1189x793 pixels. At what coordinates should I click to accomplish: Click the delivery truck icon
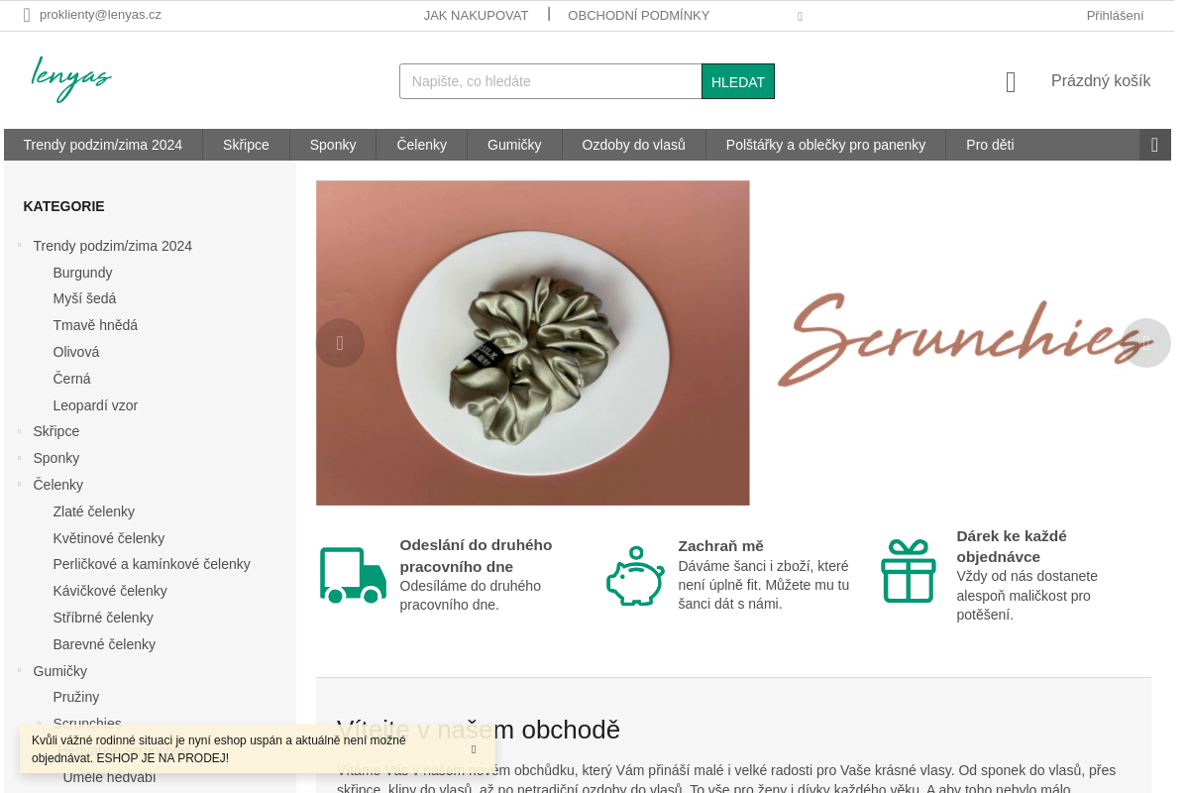pyautogui.click(x=353, y=575)
